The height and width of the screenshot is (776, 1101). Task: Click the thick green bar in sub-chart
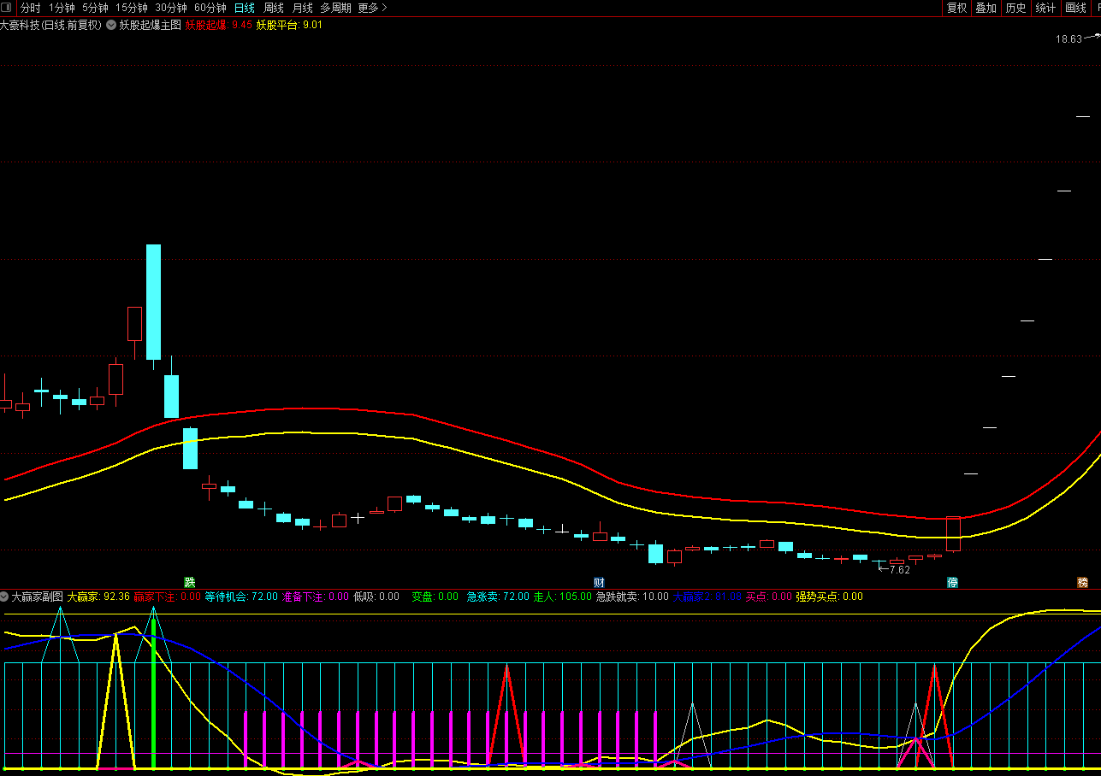[x=153, y=693]
